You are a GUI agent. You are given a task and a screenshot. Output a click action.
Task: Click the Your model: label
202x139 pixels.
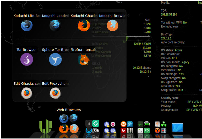point(169,102)
